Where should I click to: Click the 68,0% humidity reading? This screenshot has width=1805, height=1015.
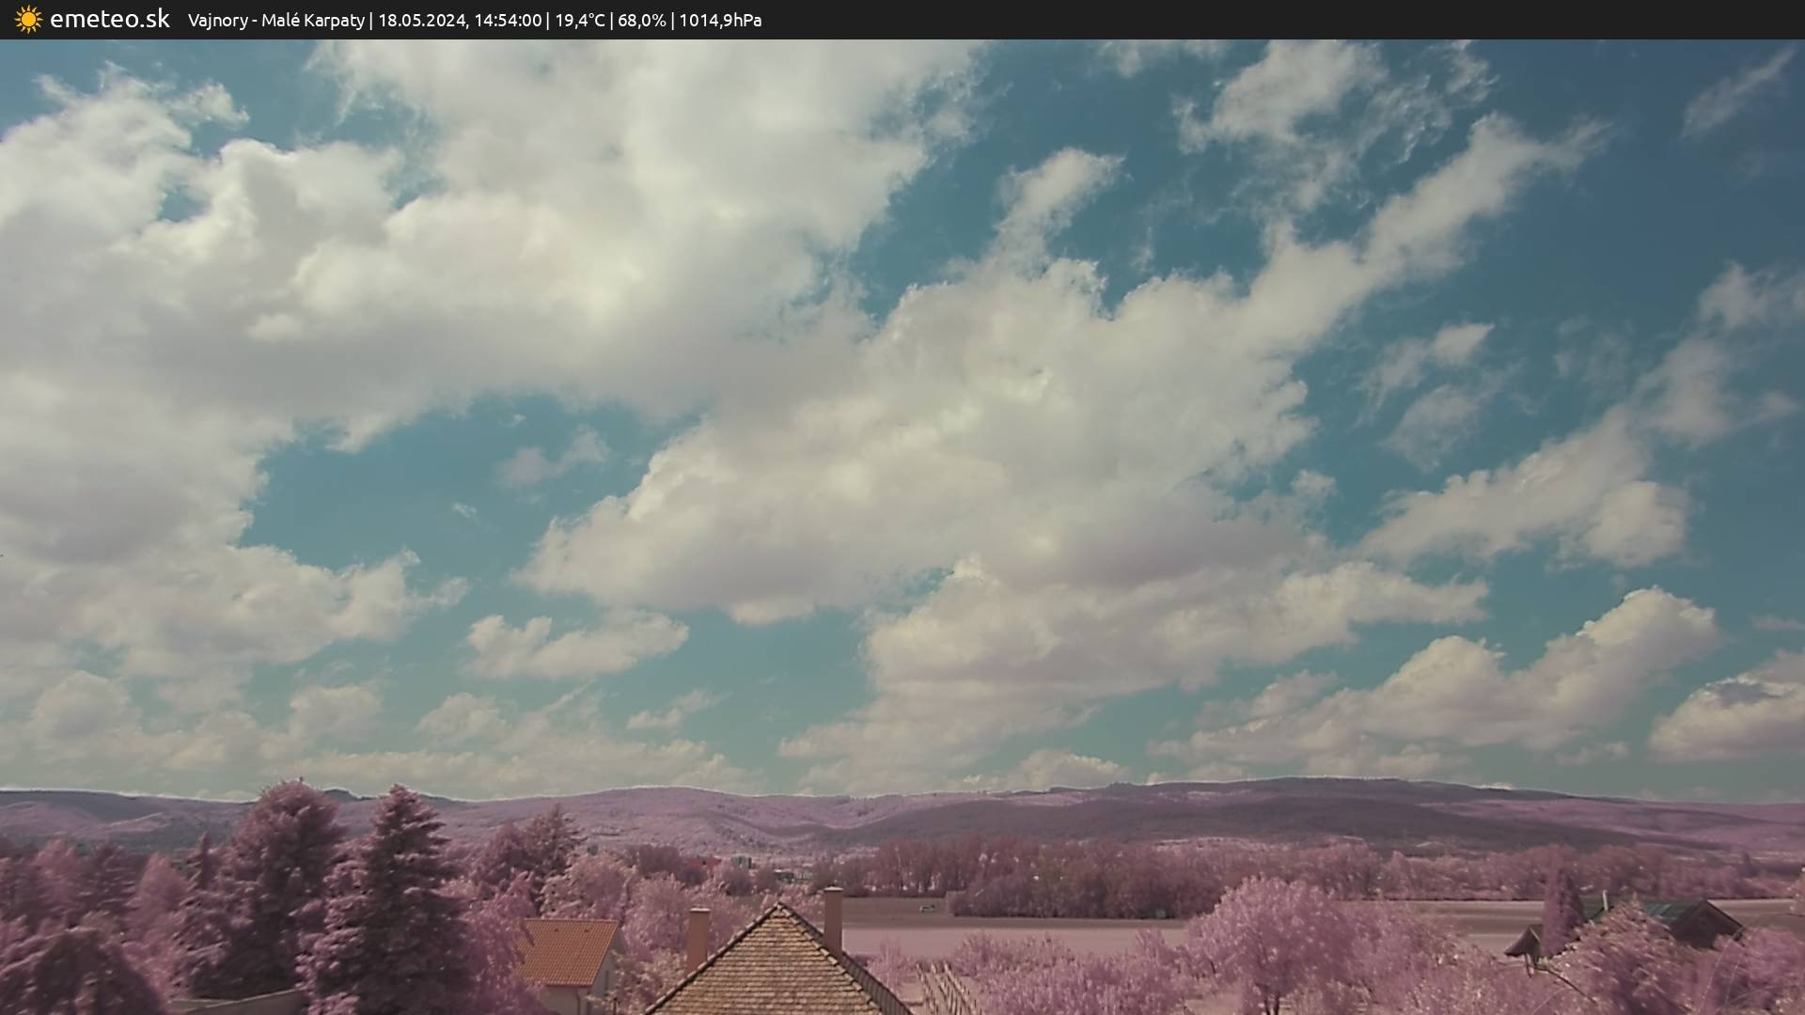[x=641, y=20]
